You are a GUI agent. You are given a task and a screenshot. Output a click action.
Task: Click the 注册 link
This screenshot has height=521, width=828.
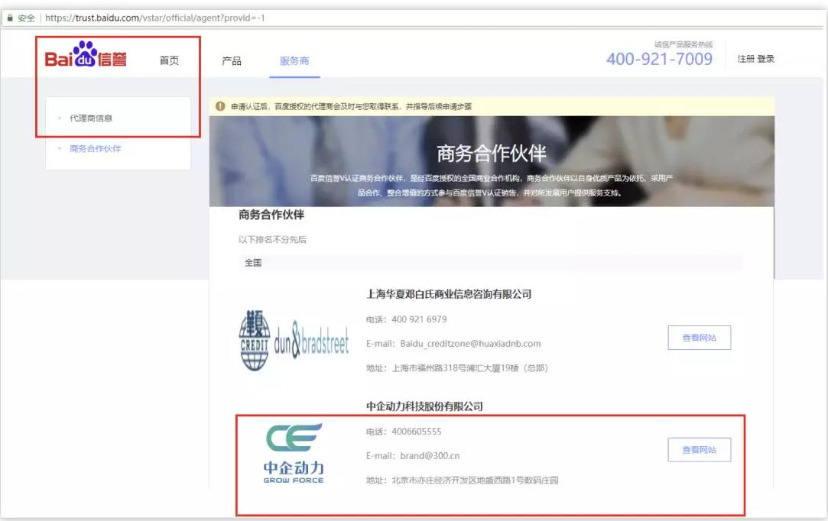tap(745, 59)
